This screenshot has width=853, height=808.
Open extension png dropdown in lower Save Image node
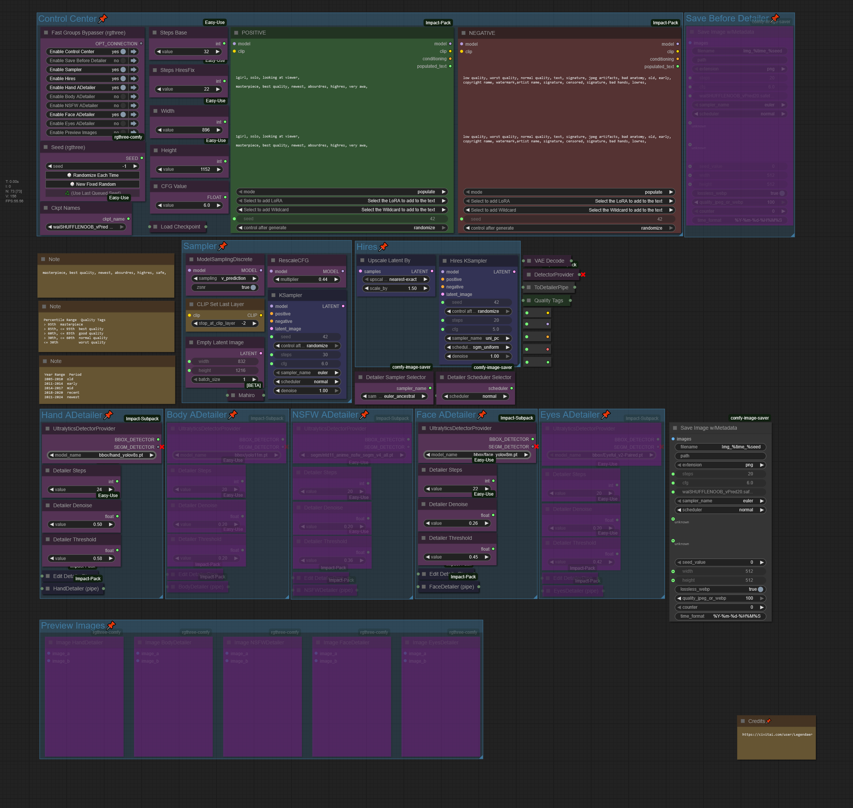tap(720, 465)
